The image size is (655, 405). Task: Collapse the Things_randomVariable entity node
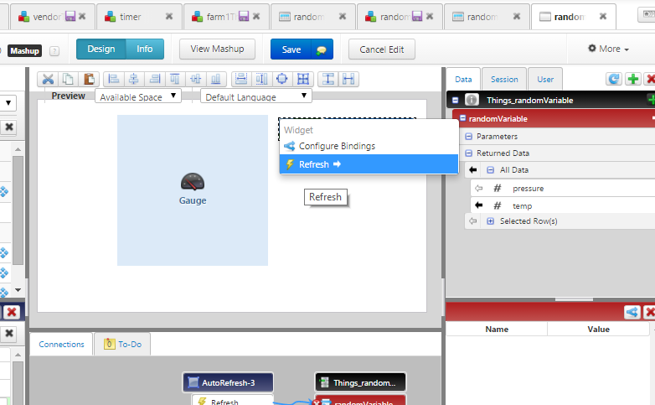(x=455, y=100)
